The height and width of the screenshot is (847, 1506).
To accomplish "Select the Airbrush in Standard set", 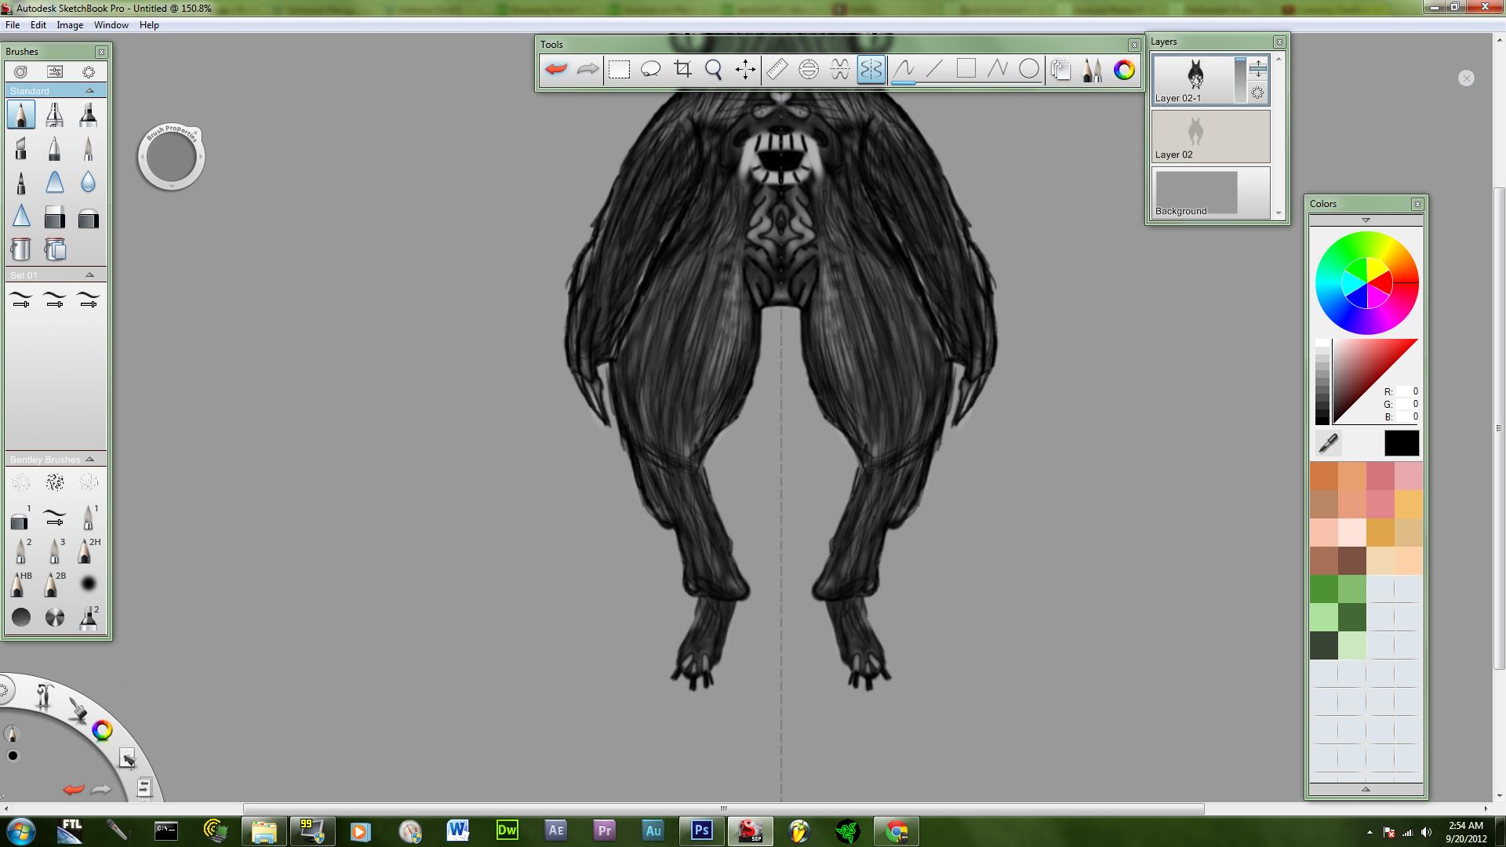I will (55, 115).
